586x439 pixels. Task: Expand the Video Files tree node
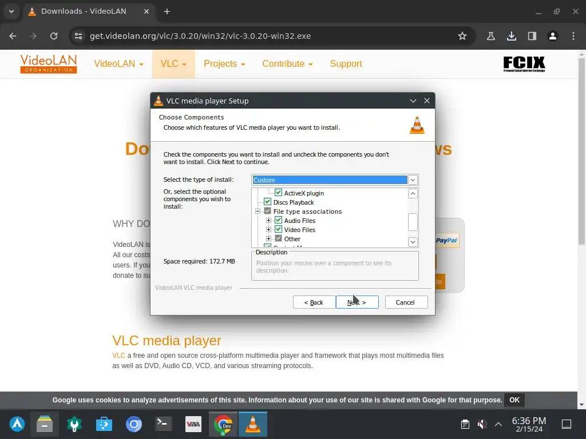point(269,230)
